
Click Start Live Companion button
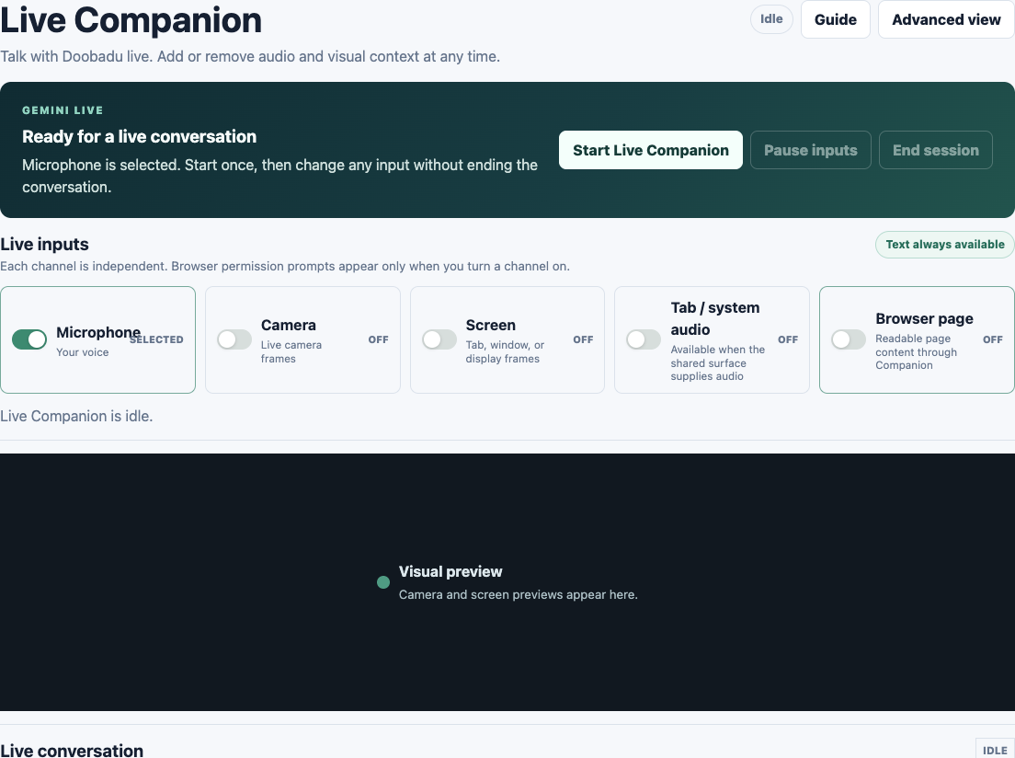pos(651,150)
